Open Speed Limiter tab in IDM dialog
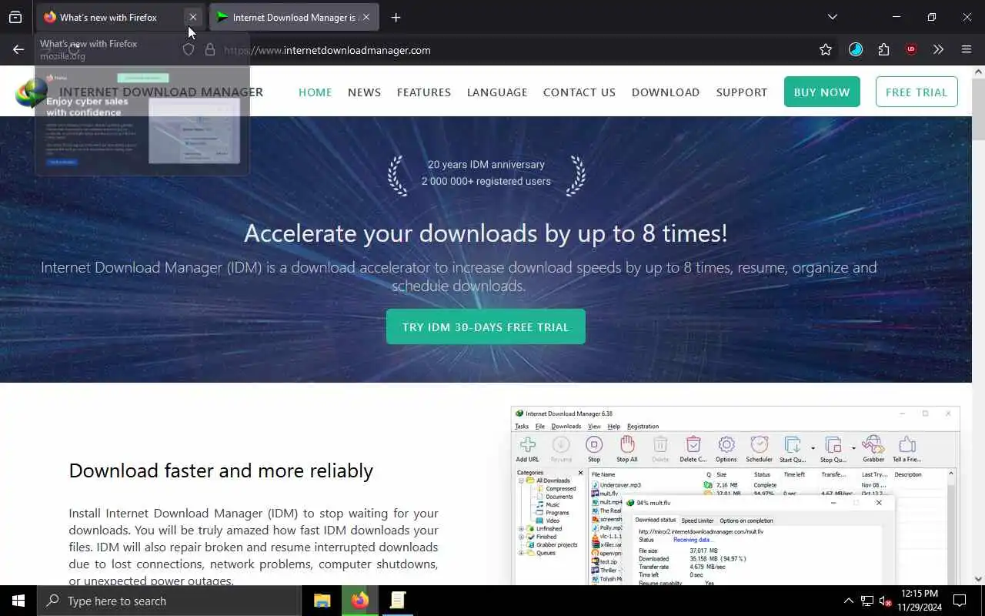The height and width of the screenshot is (616, 985). [x=697, y=521]
